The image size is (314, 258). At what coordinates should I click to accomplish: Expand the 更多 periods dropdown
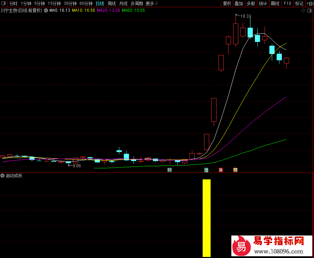tap(151, 3)
